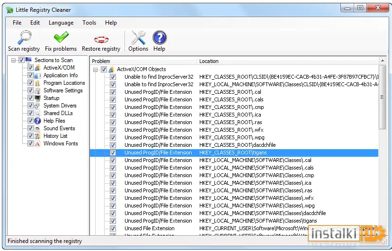Select the HKEY_CLASSES_ROOT\.wpg row

[234, 137]
